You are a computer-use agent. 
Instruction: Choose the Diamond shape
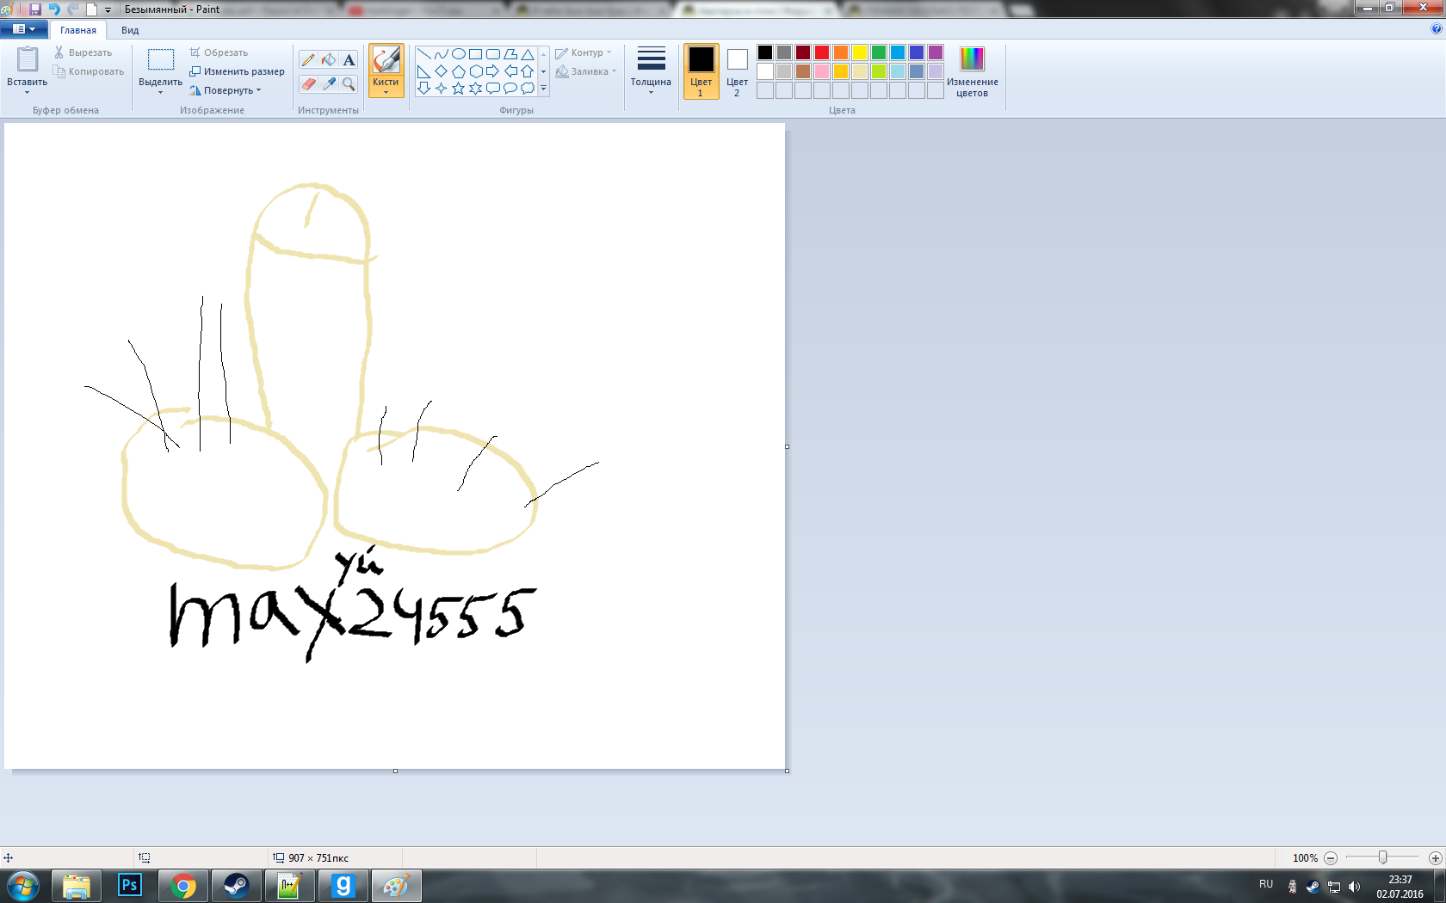point(441,71)
